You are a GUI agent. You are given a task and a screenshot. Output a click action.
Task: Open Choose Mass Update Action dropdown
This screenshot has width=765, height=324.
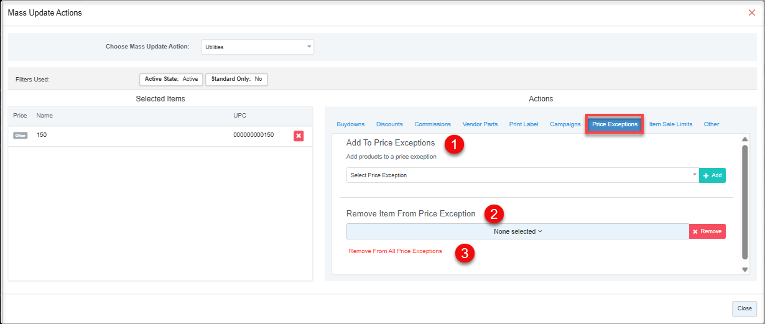(x=257, y=47)
